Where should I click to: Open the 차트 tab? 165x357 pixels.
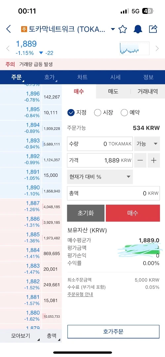point(82,77)
